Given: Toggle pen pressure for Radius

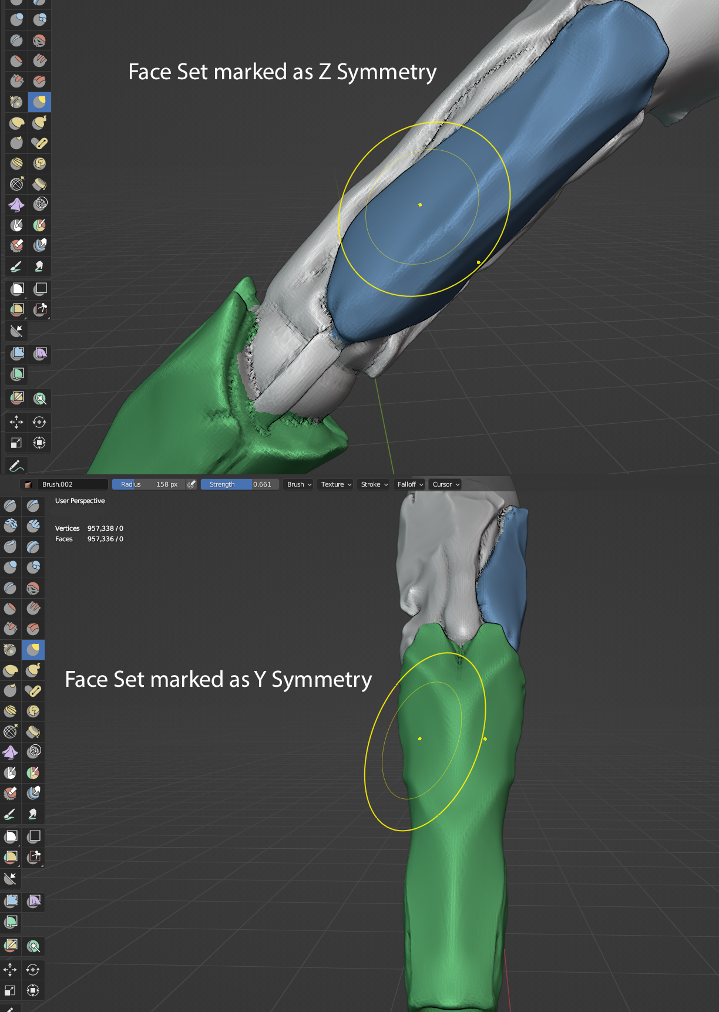Looking at the screenshot, I should coord(191,484).
